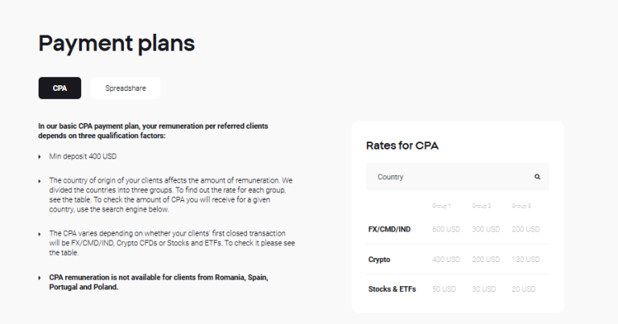The width and height of the screenshot is (618, 324).
Task: Switch to the Spreadshare tab
Action: tap(126, 88)
